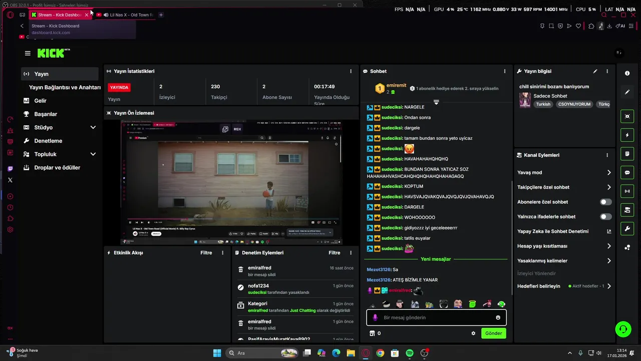Open Etkinlik Akışı three-dot menu
641x361 pixels.
(x=222, y=253)
